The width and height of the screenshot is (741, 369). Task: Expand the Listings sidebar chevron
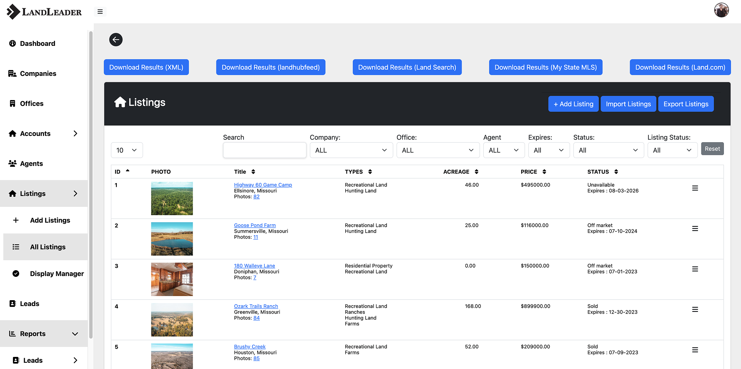pos(75,193)
